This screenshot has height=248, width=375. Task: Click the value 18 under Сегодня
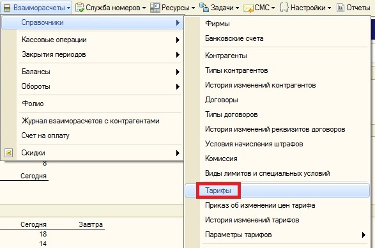pyautogui.click(x=43, y=234)
